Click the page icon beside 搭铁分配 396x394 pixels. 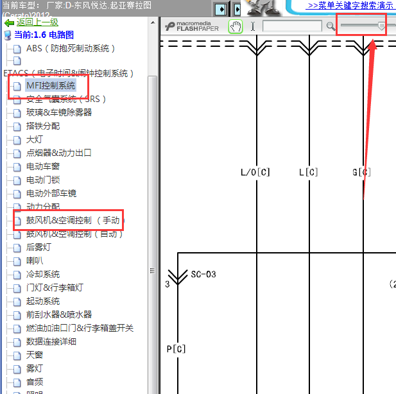coord(17,126)
